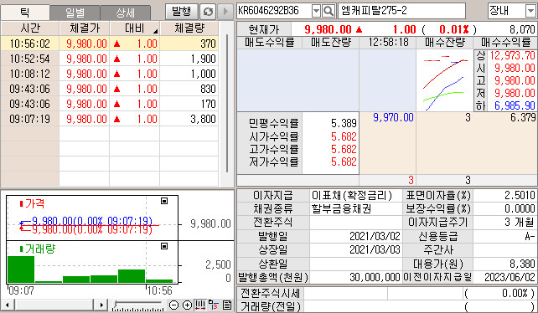
Task: Click the 신용등급 value A-
Action: point(530,236)
